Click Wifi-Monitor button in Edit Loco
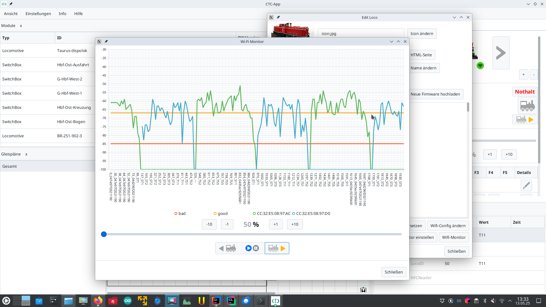546x307 pixels. pos(454,237)
